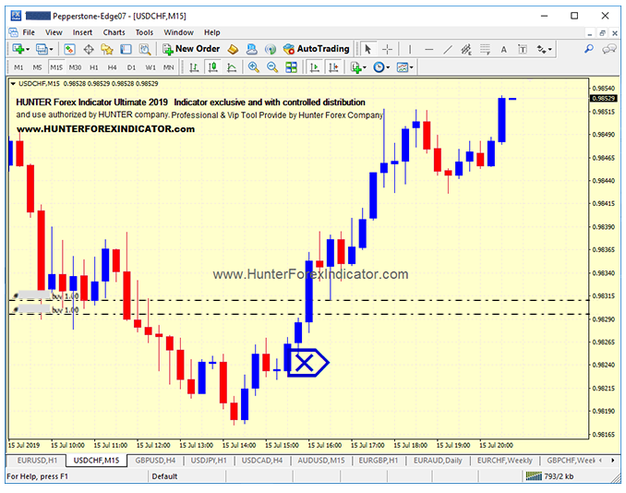Image resolution: width=626 pixels, height=493 pixels.
Task: Set timeframe to M5
Action: pyautogui.click(x=37, y=67)
